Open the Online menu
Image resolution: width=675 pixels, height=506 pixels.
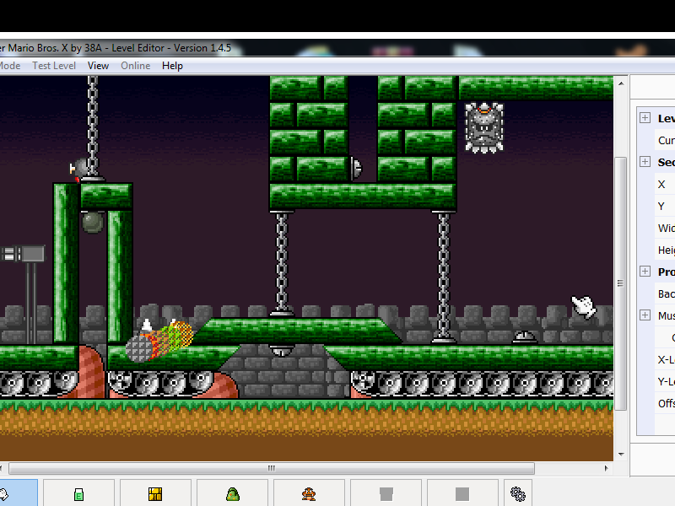click(136, 66)
